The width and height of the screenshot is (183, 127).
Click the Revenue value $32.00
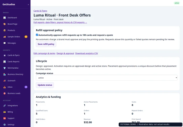point(88,122)
